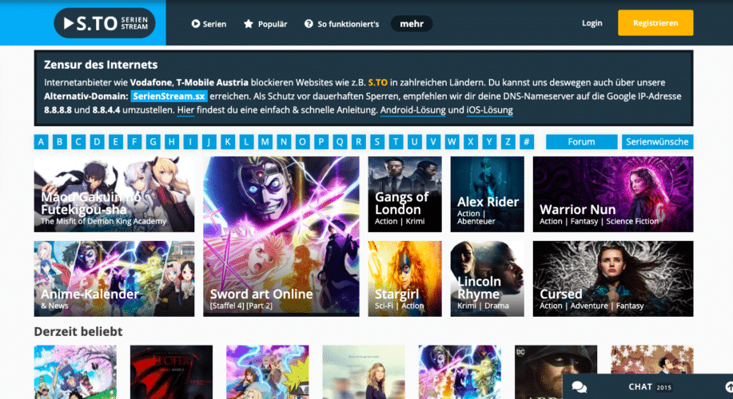Image resolution: width=733 pixels, height=399 pixels.
Task: Filter series by letter Y
Action: tap(490, 142)
